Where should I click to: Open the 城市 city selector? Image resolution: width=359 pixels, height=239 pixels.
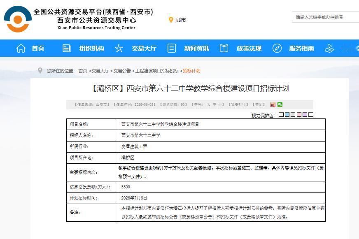(181, 20)
